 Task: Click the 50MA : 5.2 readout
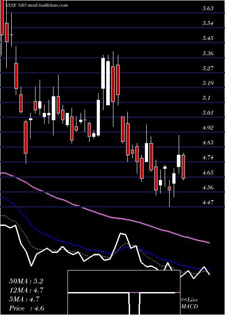(26, 281)
